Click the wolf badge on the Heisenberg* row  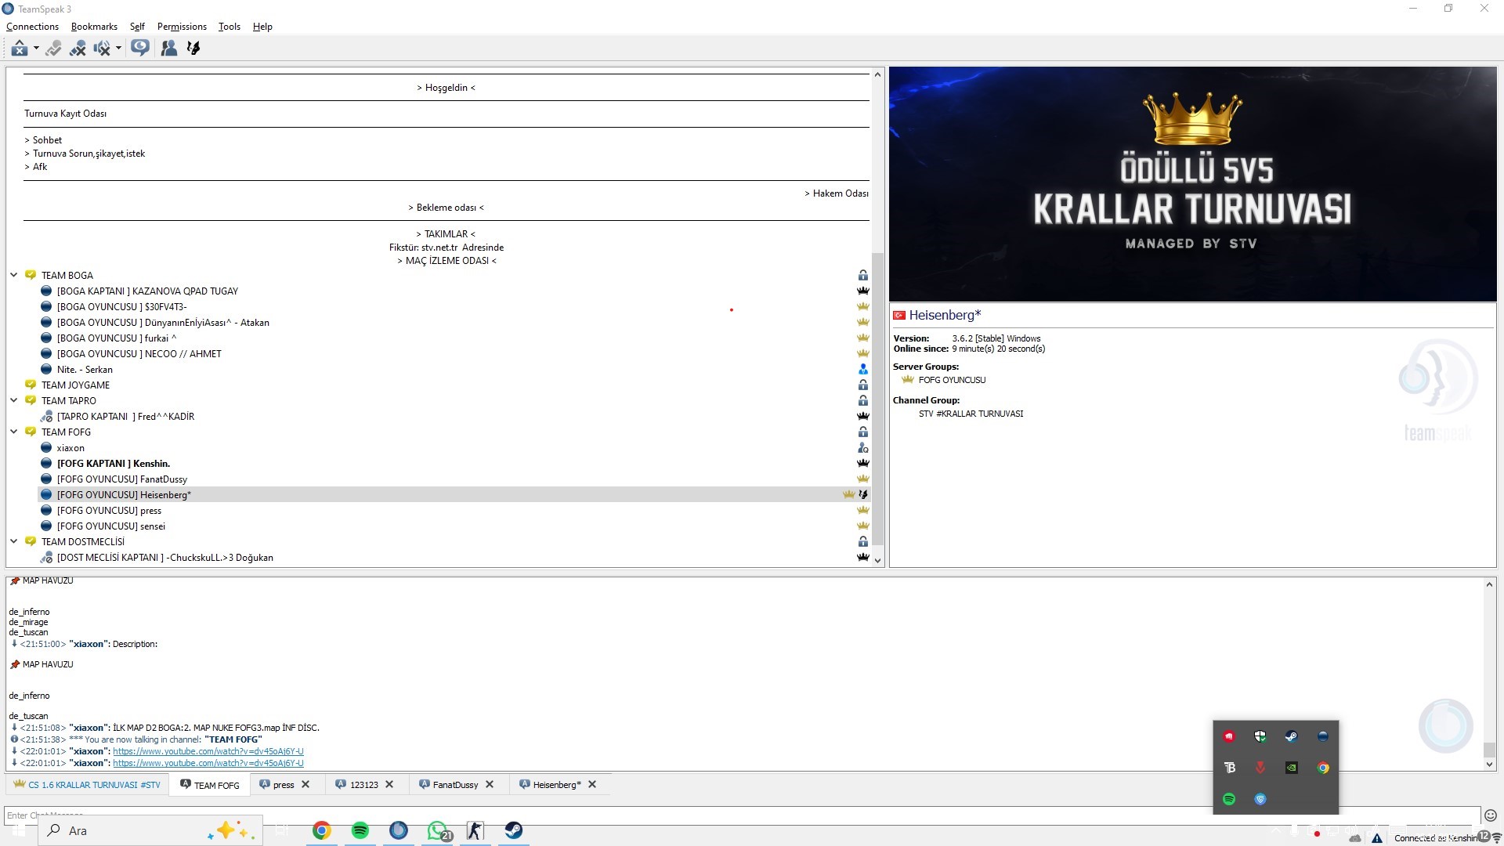pyautogui.click(x=863, y=494)
